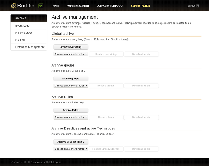Click the Restore everything button
The height and width of the screenshot is (166, 209).
pos(106,54)
